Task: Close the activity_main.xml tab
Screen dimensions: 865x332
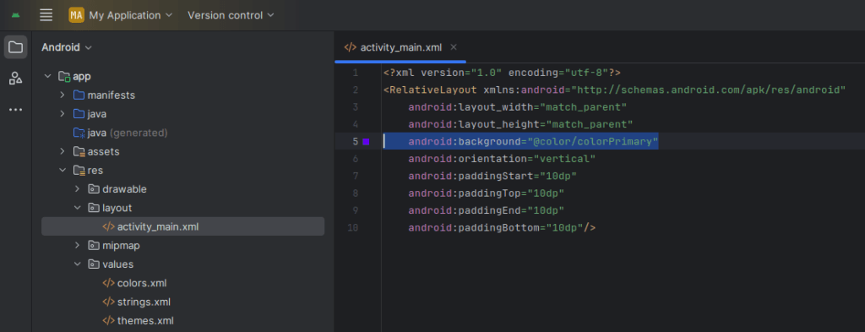Action: 454,47
